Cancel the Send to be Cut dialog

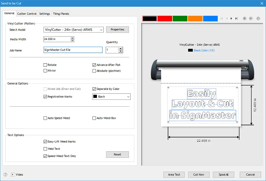(250, 175)
